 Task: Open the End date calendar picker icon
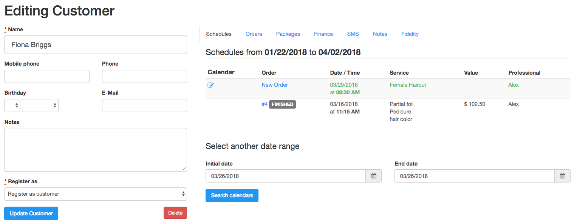(x=563, y=176)
